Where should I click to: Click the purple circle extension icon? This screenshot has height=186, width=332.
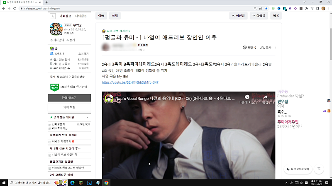tap(295, 8)
